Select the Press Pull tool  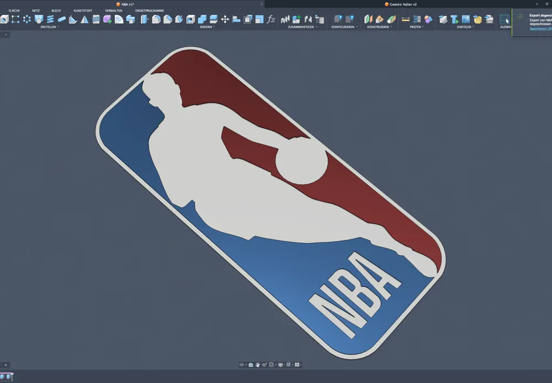point(144,19)
